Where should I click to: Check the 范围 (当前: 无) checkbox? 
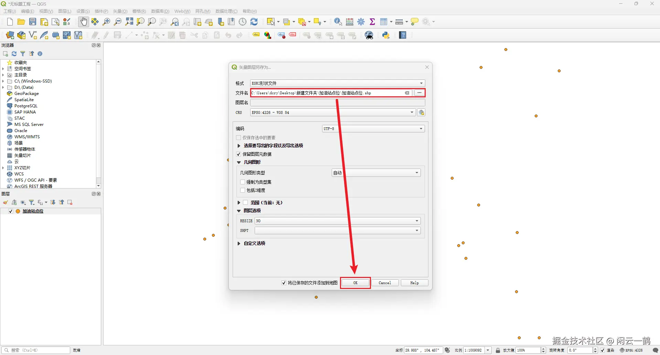[x=245, y=203]
